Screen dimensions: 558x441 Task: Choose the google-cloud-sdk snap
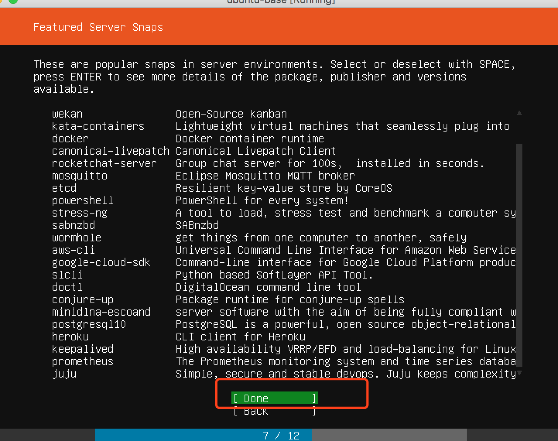click(x=284, y=262)
